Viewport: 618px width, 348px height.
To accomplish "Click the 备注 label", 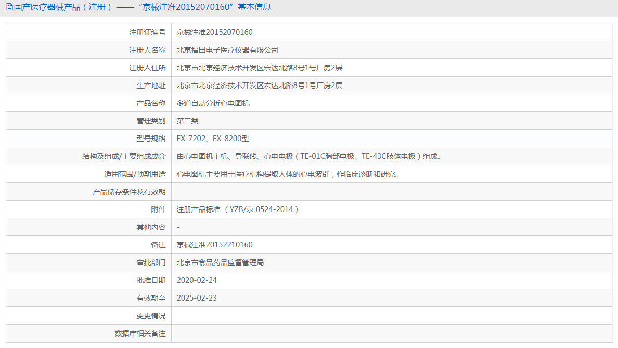I will tap(159, 245).
